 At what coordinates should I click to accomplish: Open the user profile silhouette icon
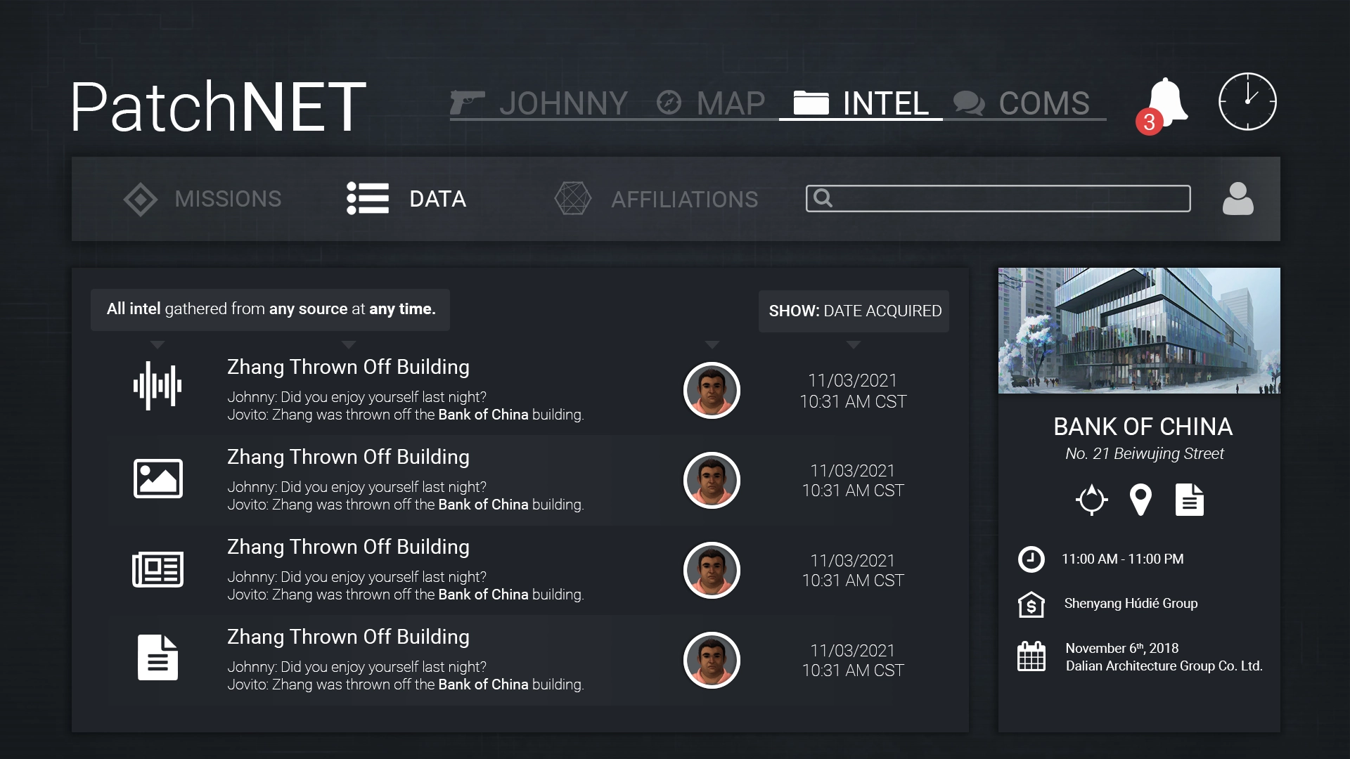1237,199
